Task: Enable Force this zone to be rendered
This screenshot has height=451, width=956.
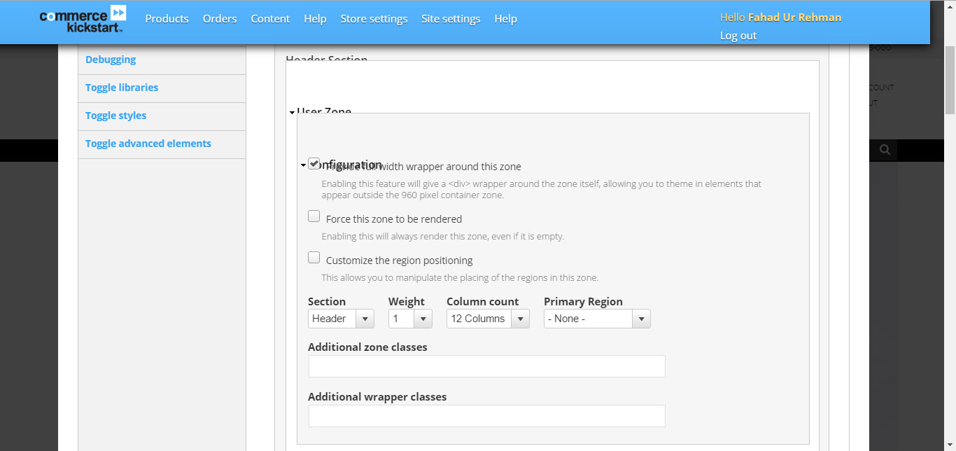Action: [x=314, y=216]
